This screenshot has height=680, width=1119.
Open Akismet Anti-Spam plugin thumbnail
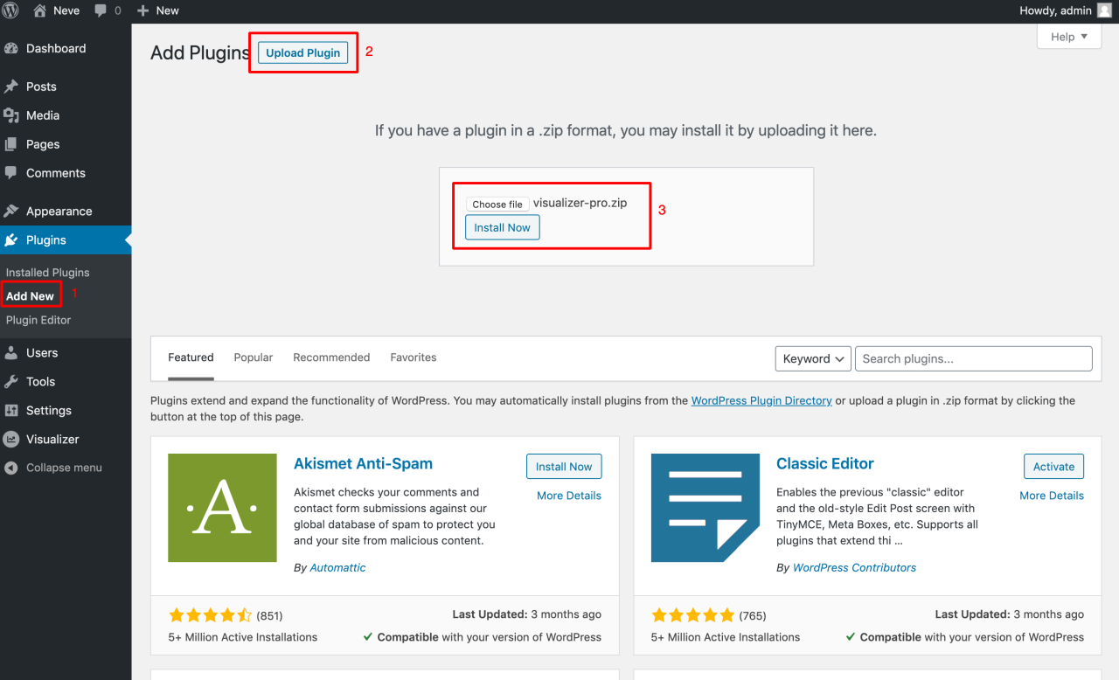click(224, 508)
